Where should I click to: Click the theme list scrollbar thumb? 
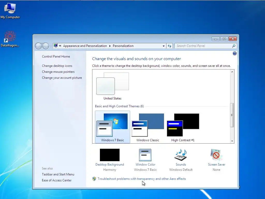pyautogui.click(x=232, y=115)
